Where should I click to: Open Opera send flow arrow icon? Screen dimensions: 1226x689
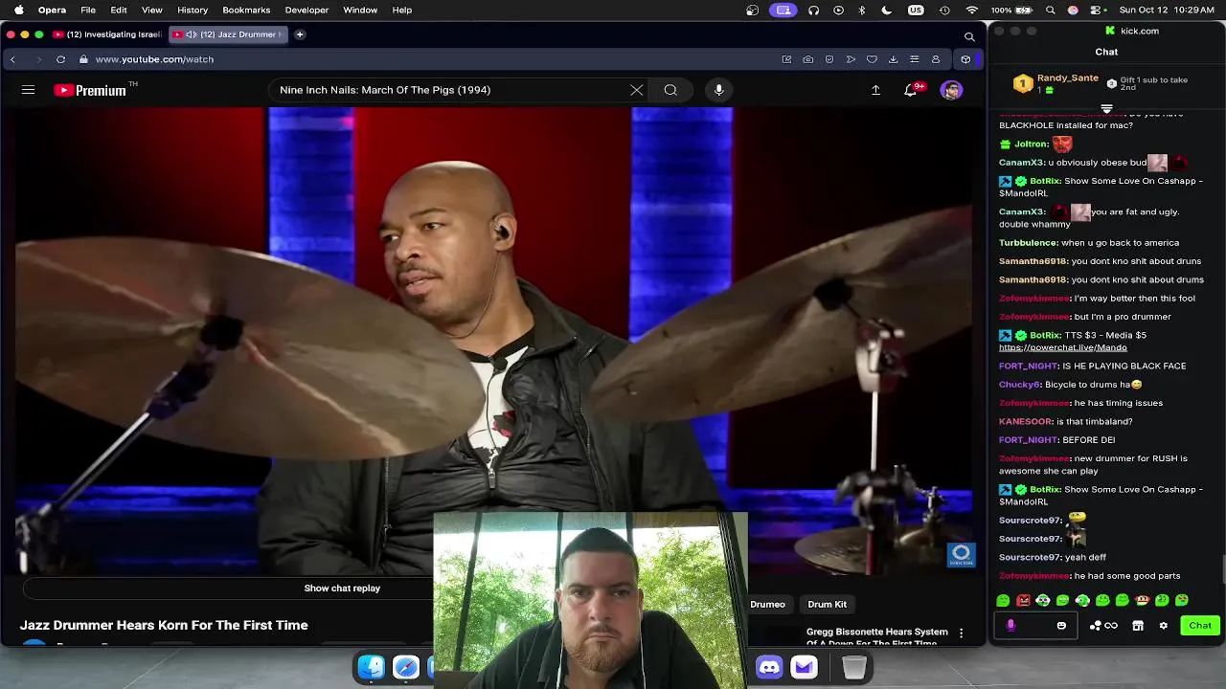(x=851, y=59)
